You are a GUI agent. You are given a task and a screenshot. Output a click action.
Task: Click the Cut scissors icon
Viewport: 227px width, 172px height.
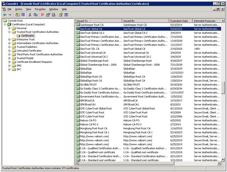(x=30, y=15)
